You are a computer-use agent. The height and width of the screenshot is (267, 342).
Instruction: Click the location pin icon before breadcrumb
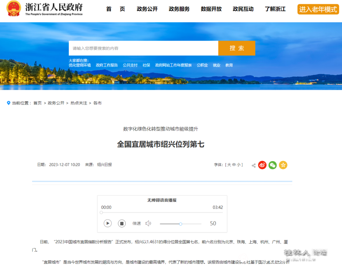(9, 103)
